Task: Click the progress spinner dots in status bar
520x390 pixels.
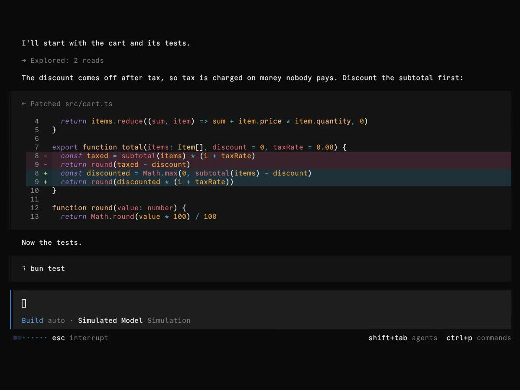Action: click(x=30, y=338)
